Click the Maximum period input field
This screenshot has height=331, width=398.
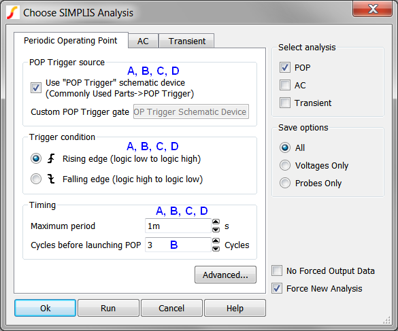[x=178, y=226]
